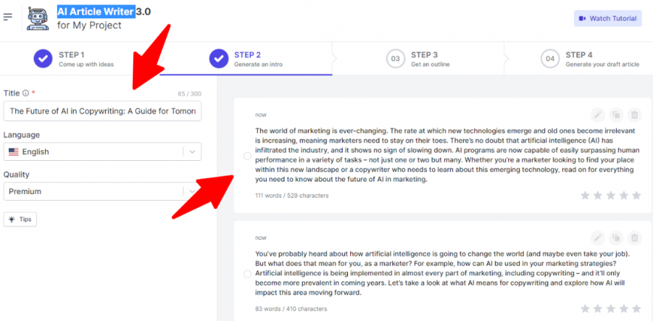The image size is (653, 321).
Task: Select the second intro radio button
Action: click(x=247, y=274)
